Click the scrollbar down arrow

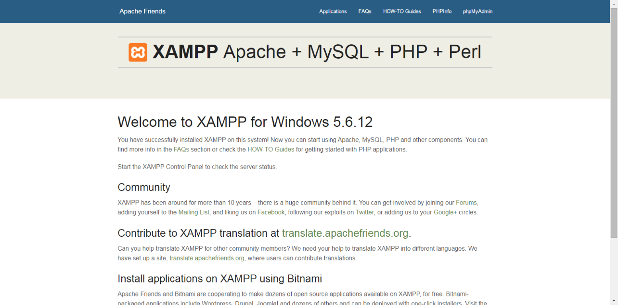coord(614,302)
